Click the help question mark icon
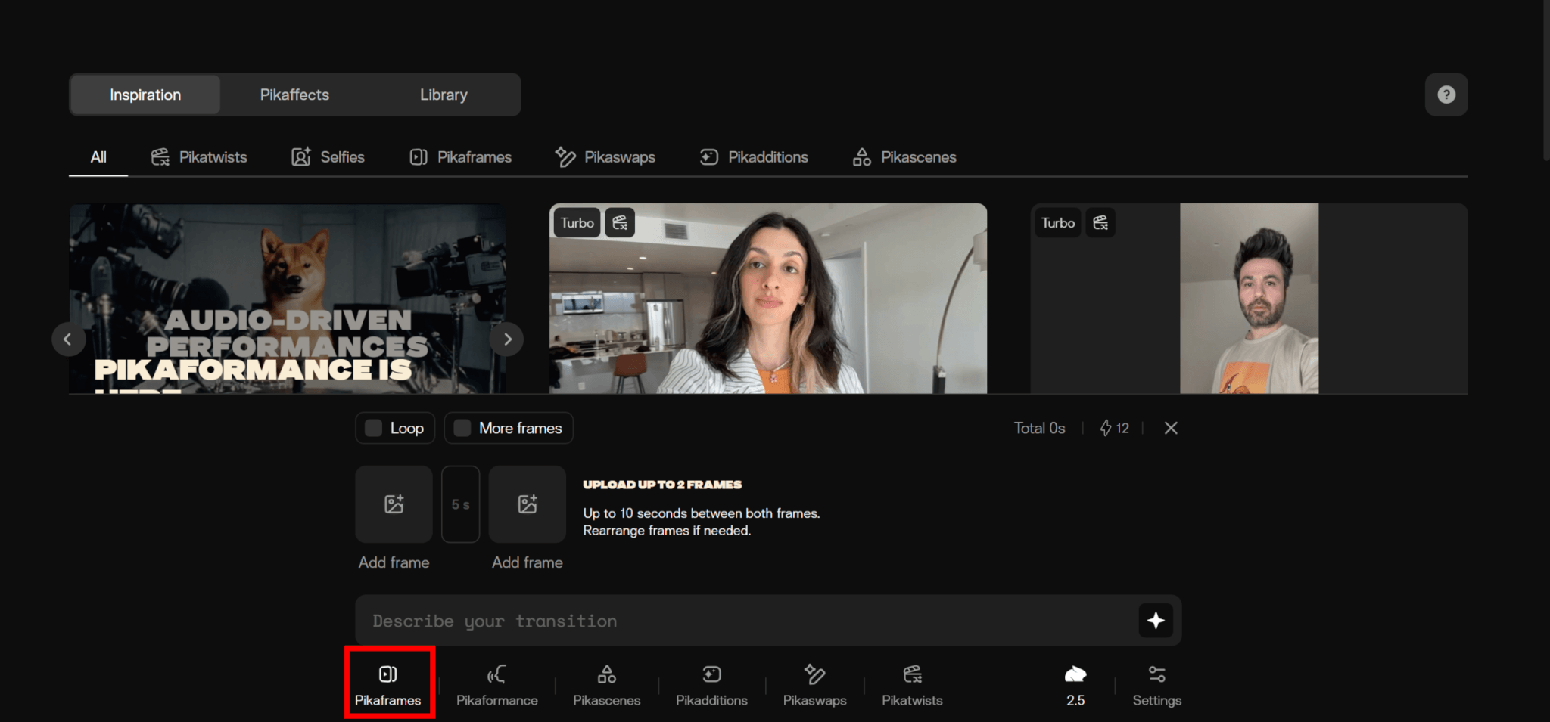This screenshot has height=722, width=1550. coord(1446,95)
